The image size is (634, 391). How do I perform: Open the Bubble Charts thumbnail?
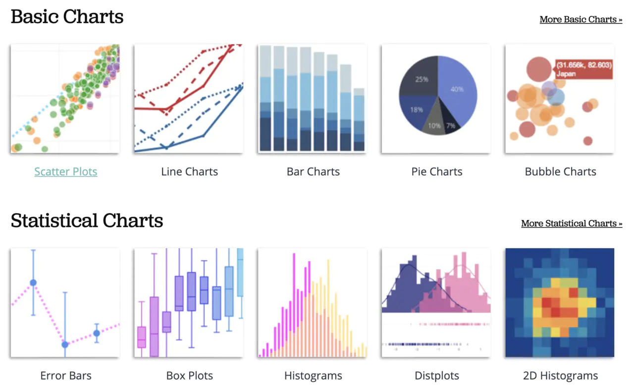click(560, 99)
